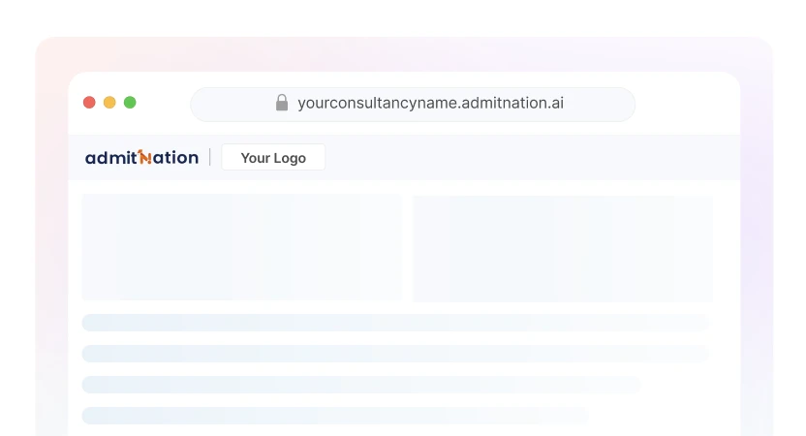Viewport: 806px width, 436px height.
Task: Click the divider between admitnation and Your Logo
Action: (210, 157)
